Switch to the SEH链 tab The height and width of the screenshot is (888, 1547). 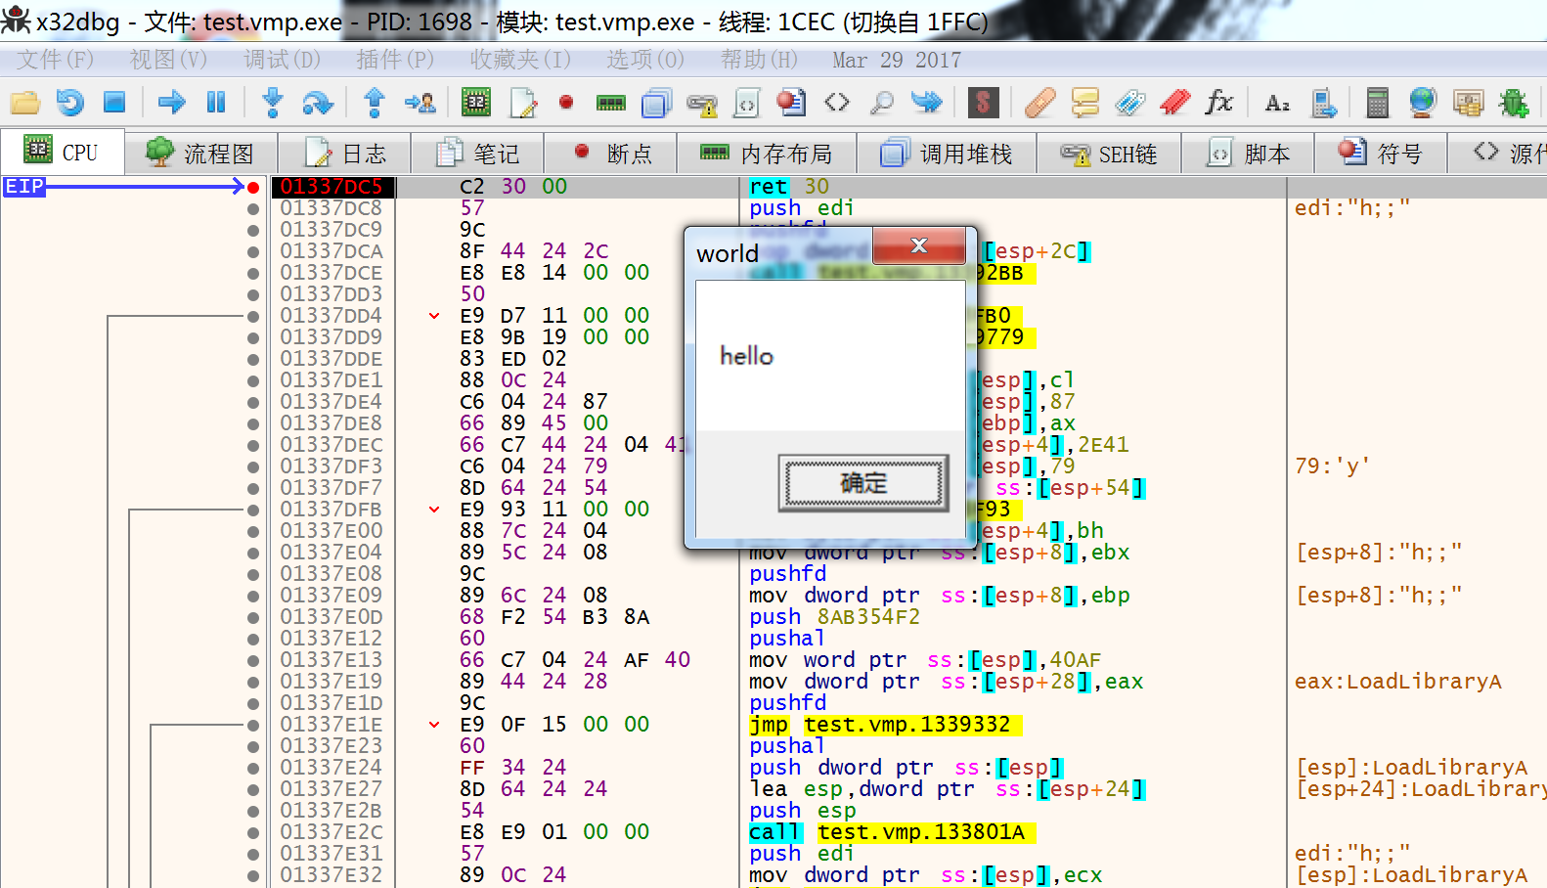coord(1109,154)
